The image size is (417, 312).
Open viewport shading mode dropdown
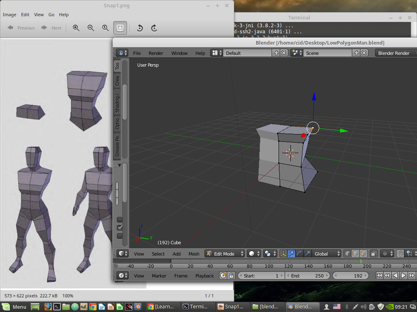[254, 253]
